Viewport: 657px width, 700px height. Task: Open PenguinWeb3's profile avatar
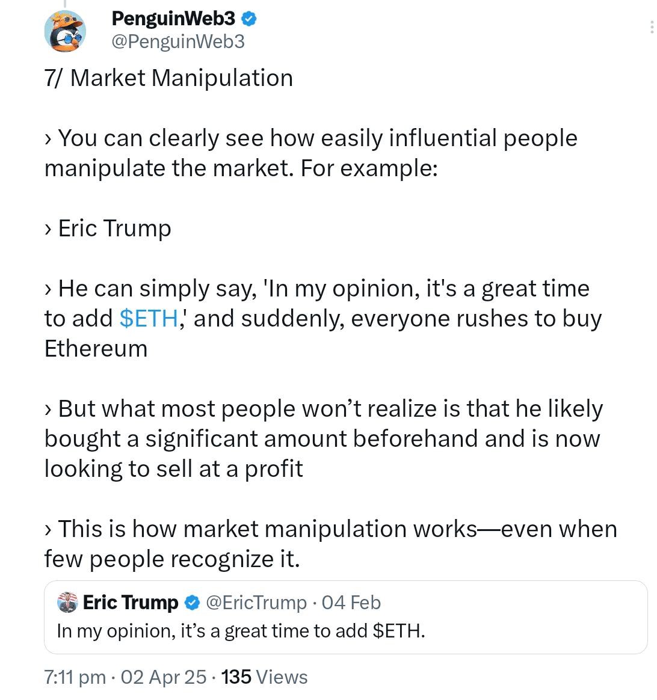point(66,31)
